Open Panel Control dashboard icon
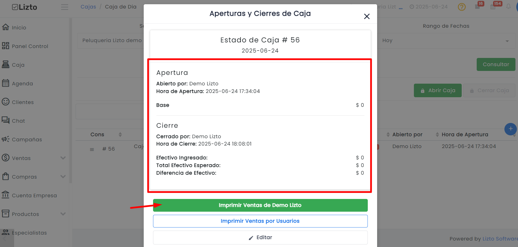 [5, 46]
